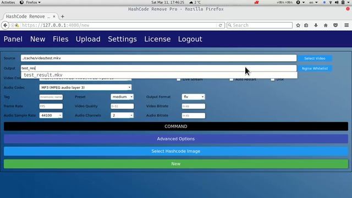Click the red screen recorder tray icon
352x198 pixels.
click(256, 2)
